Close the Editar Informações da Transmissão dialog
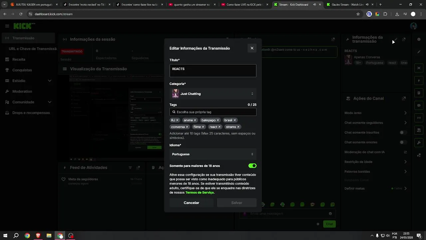 252,48
